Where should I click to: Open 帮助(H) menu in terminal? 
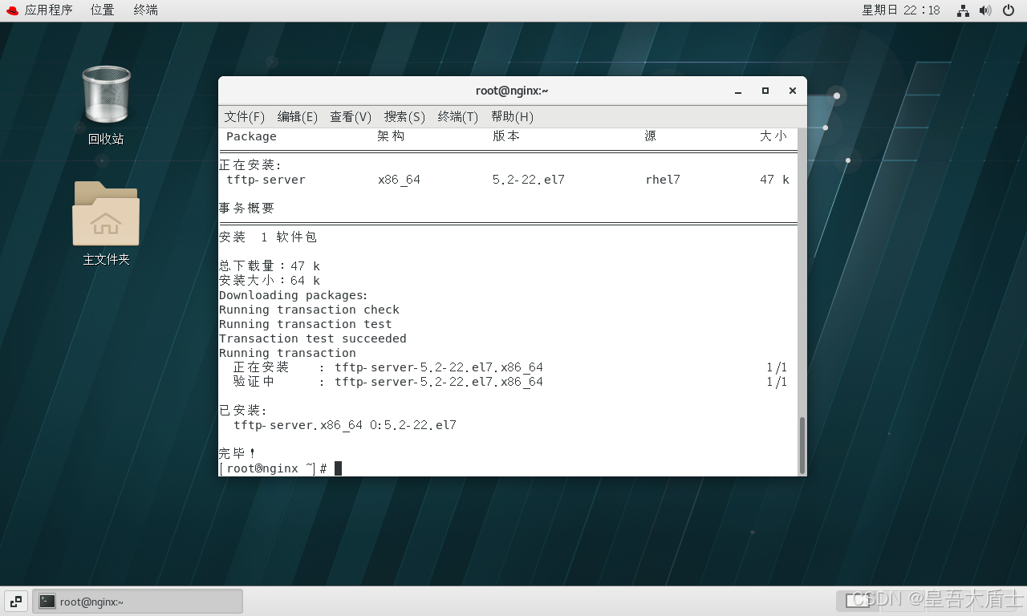[512, 116]
